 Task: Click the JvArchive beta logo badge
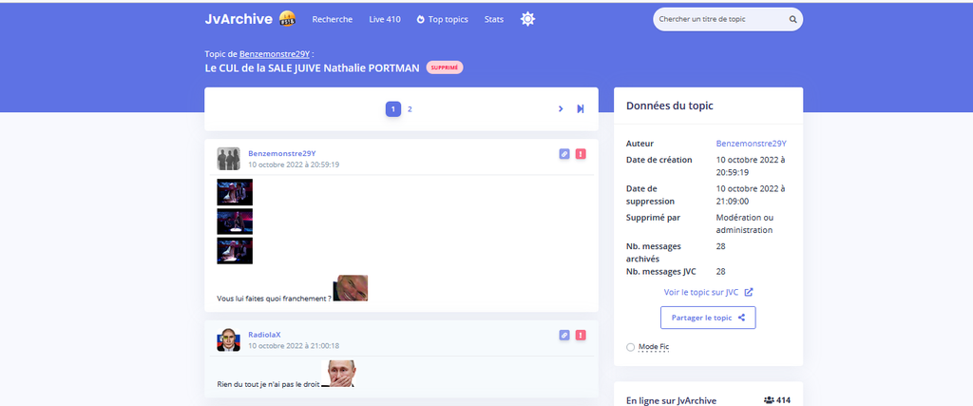pyautogui.click(x=288, y=19)
